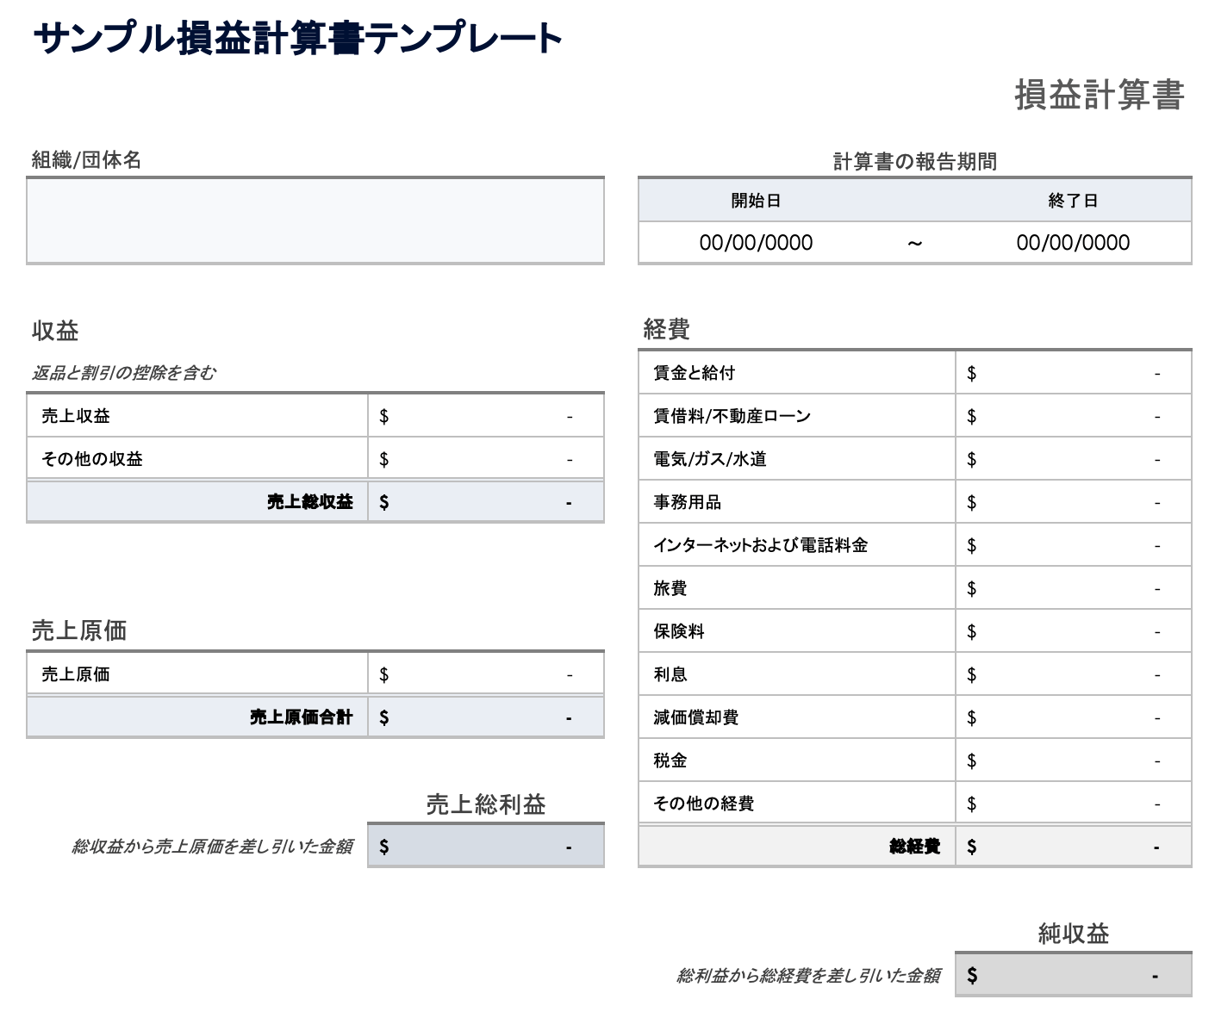1215x1018 pixels.
Task: Click the 経費 section heading
Action: (x=667, y=328)
